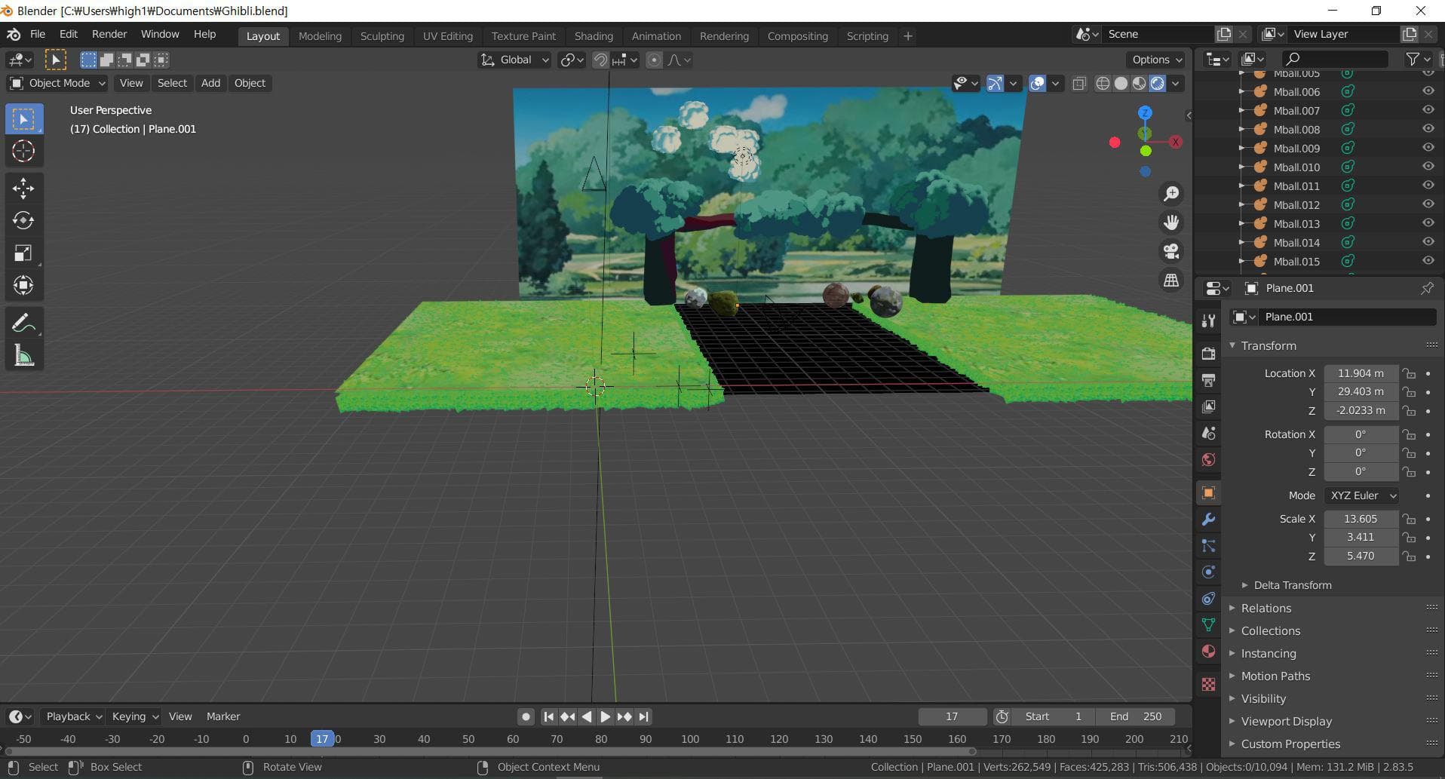The height and width of the screenshot is (779, 1445).
Task: Open the View Layer properties tab
Action: tap(1209, 406)
